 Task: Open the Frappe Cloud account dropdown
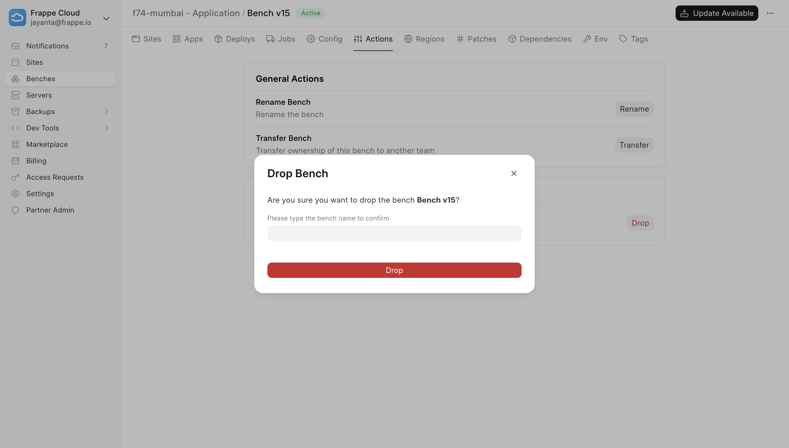click(106, 19)
